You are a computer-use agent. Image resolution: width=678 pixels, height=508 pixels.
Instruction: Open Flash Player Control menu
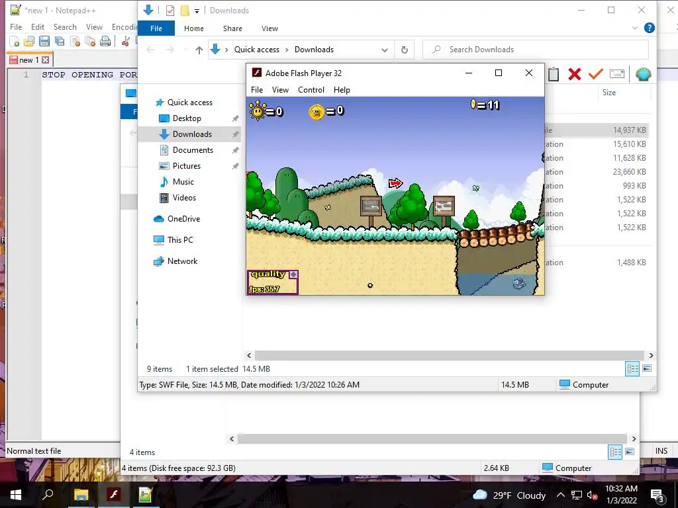pos(311,90)
